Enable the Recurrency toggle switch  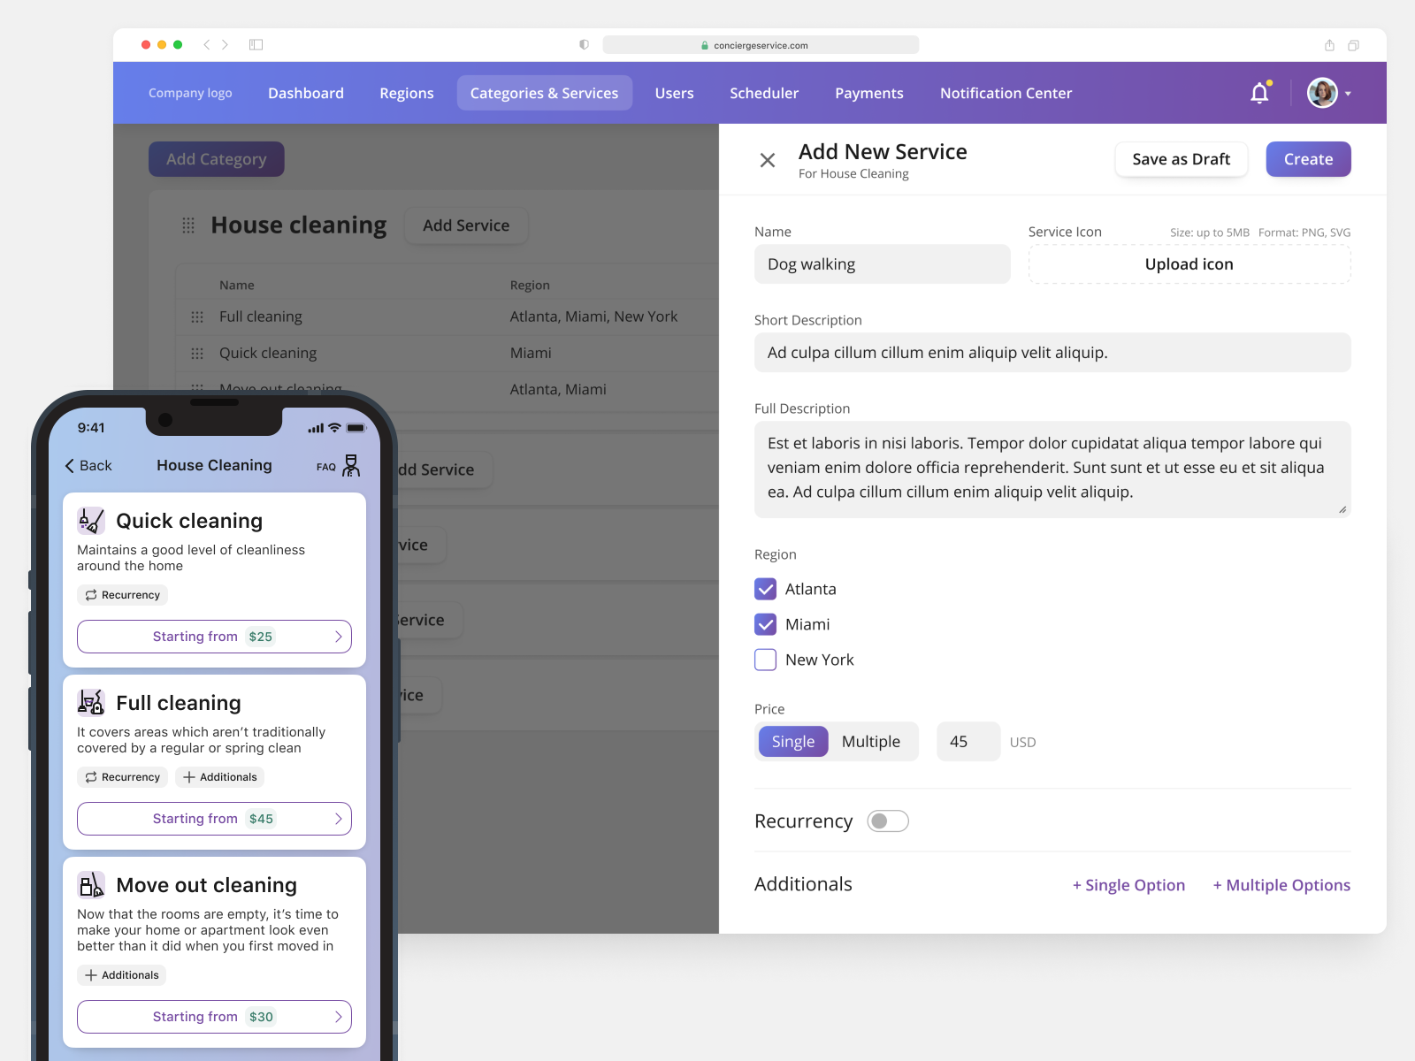888,821
